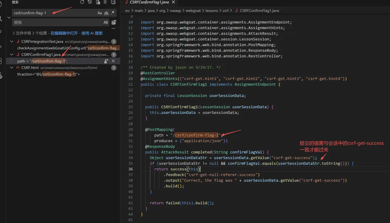Select the CSRFConfirmFlag1.java editor tab
390x223 pixels.
coord(149,2)
